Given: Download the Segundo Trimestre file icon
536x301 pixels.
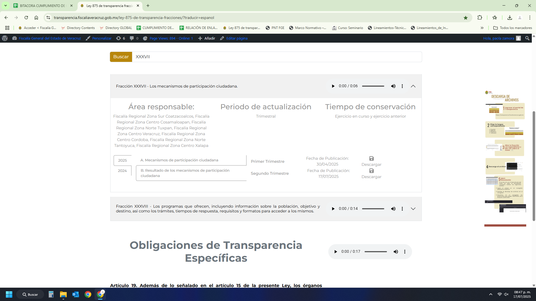Looking at the screenshot, I should pyautogui.click(x=371, y=171).
